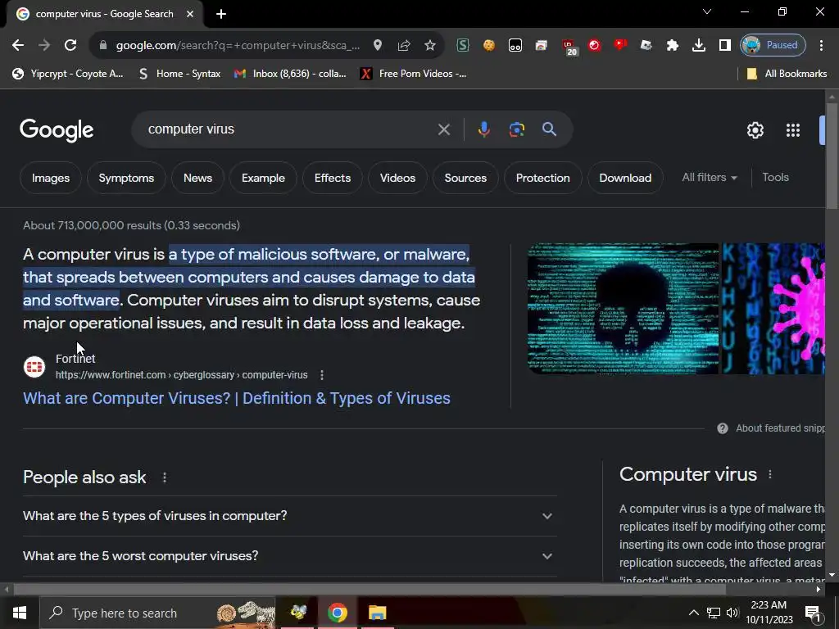Open the Extensions puzzle piece menu

point(673,46)
